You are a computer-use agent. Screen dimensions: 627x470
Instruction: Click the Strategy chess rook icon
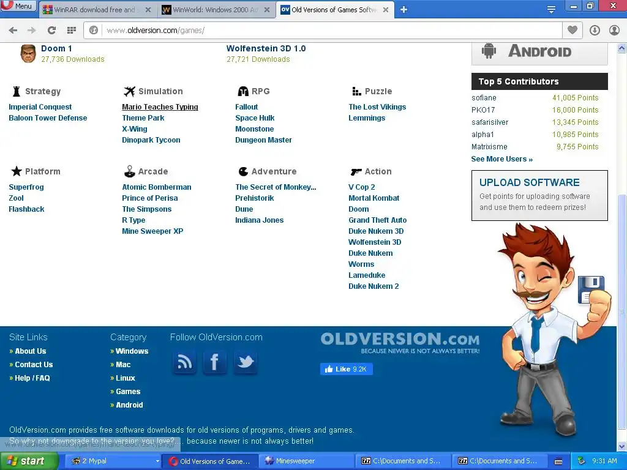pyautogui.click(x=17, y=92)
